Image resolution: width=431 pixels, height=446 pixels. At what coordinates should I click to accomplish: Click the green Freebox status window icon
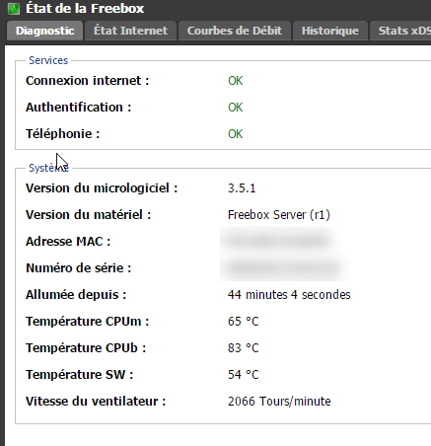coord(14,9)
